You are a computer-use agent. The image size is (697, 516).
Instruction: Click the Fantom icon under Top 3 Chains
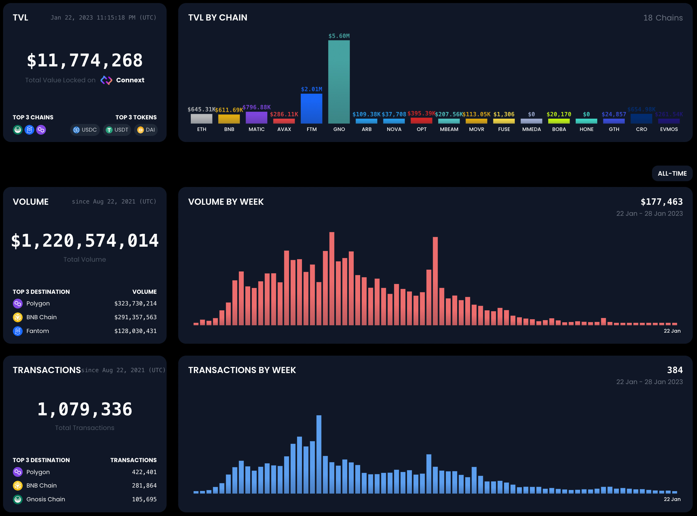(29, 130)
